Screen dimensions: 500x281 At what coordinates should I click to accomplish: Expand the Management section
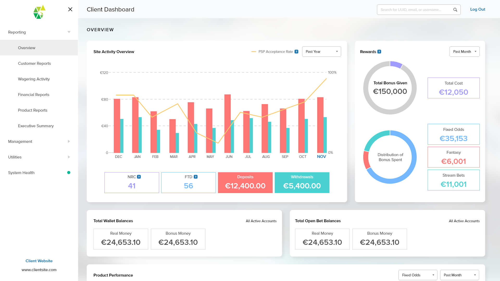[39, 141]
